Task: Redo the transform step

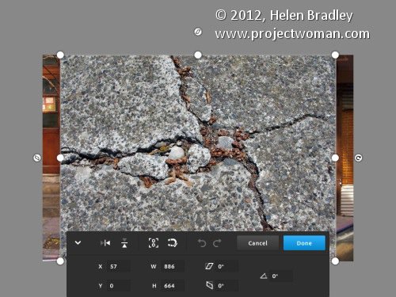Action: 217,243
